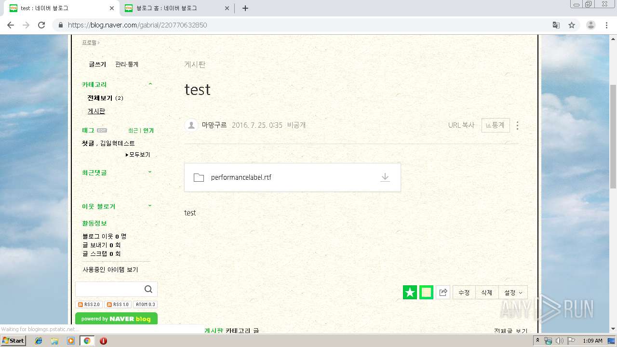
Task: Click 수정 to edit the post
Action: click(464, 293)
